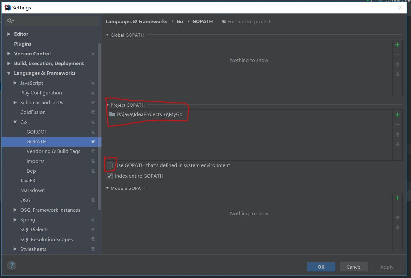This screenshot has height=278, width=411.
Task: Expand Build, Execution, Deployment group
Action: pyautogui.click(x=9, y=63)
